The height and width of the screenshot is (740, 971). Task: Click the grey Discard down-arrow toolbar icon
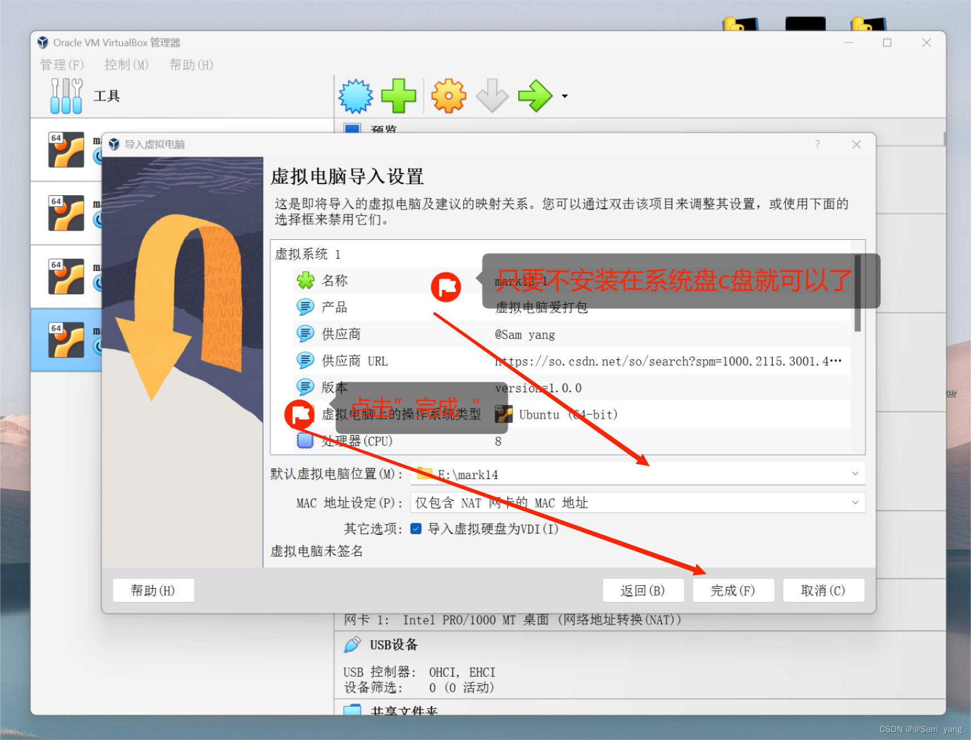[492, 96]
